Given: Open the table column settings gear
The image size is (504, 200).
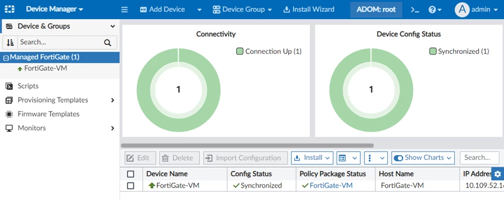Looking at the screenshot, I should 498,174.
